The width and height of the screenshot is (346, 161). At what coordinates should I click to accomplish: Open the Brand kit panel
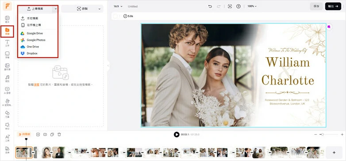(7, 150)
